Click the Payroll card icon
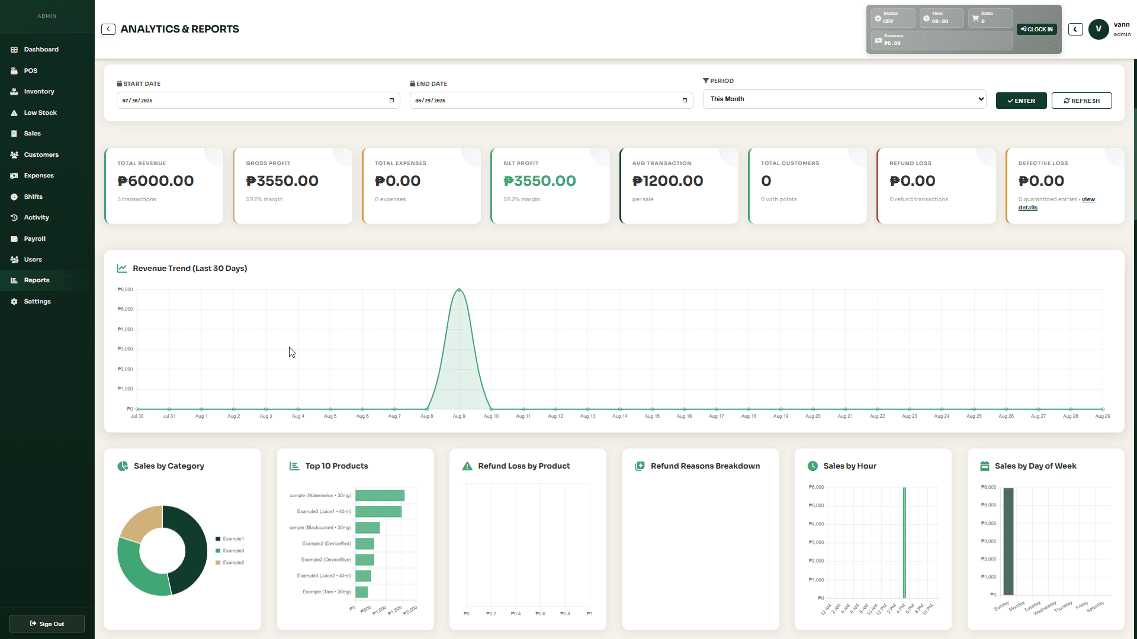Image resolution: width=1137 pixels, height=639 pixels. pos(14,239)
